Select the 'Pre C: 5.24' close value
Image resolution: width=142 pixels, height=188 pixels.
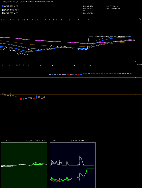coord(88,13)
